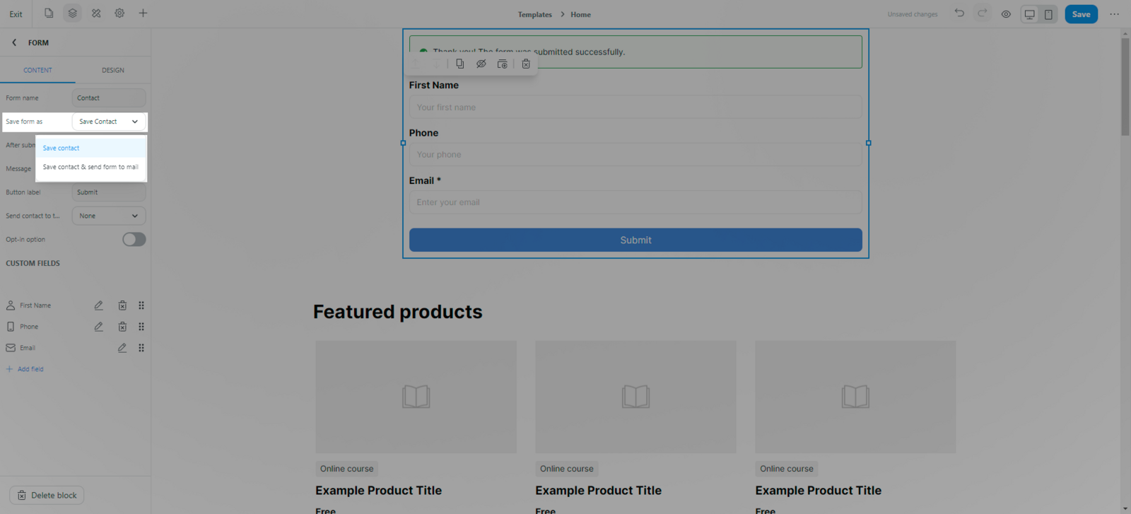This screenshot has width=1131, height=514.
Task: Select the 'Save contact' option
Action: click(61, 148)
